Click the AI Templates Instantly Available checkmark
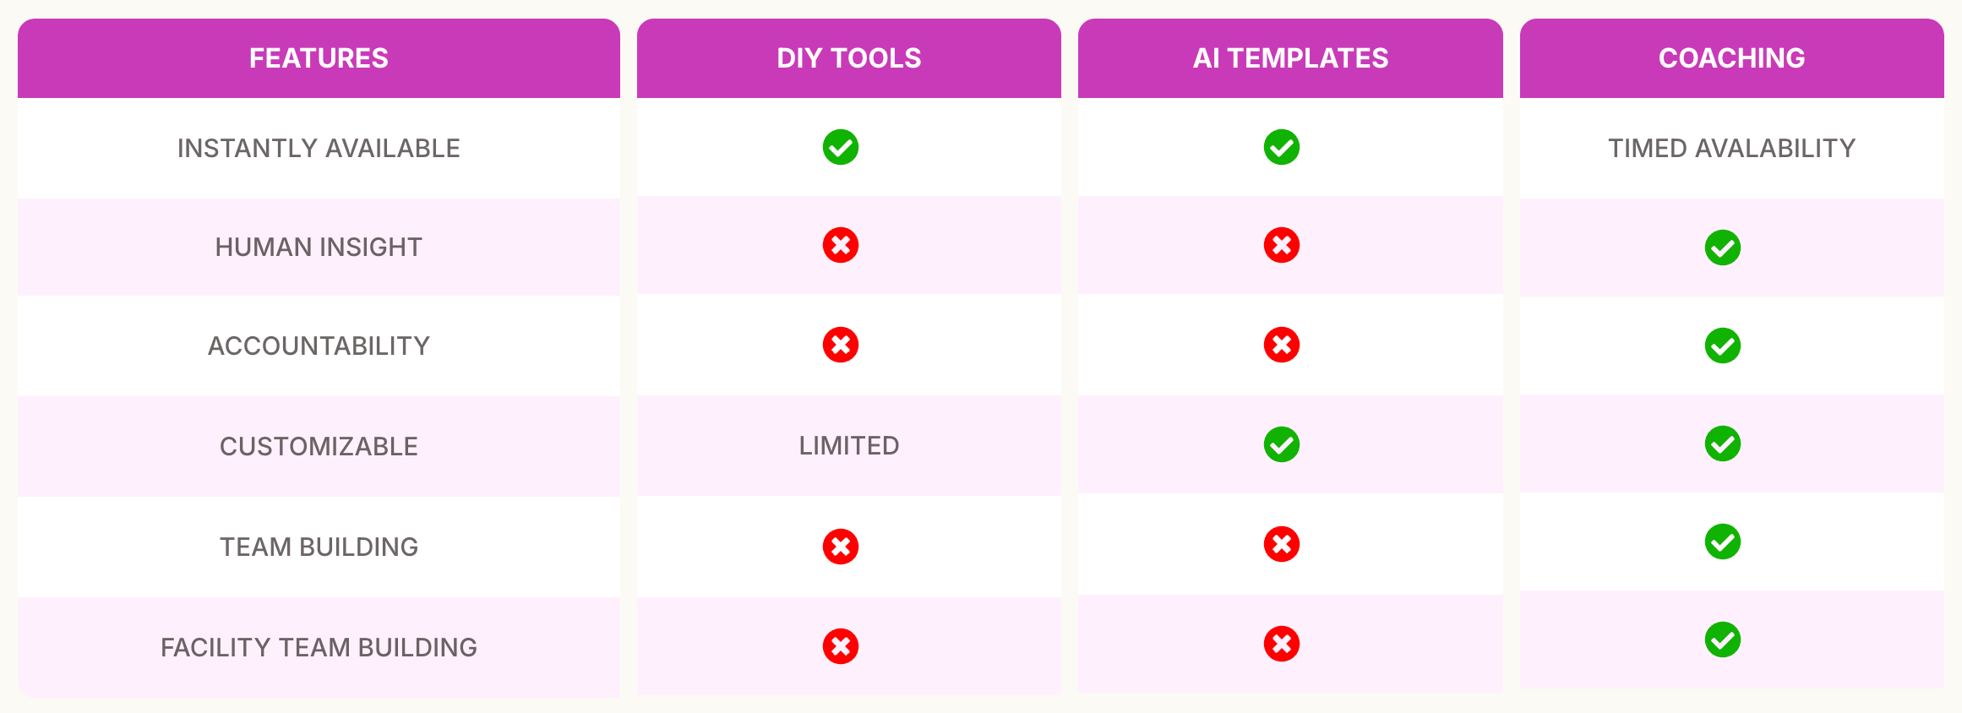 (x=1281, y=147)
